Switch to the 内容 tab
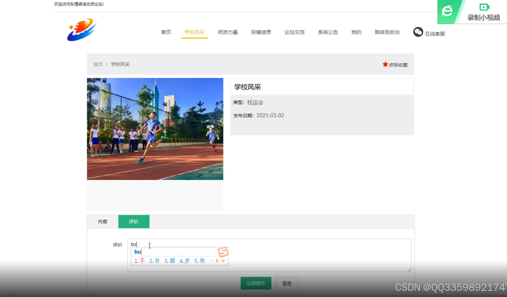The height and width of the screenshot is (297, 507). [x=103, y=221]
